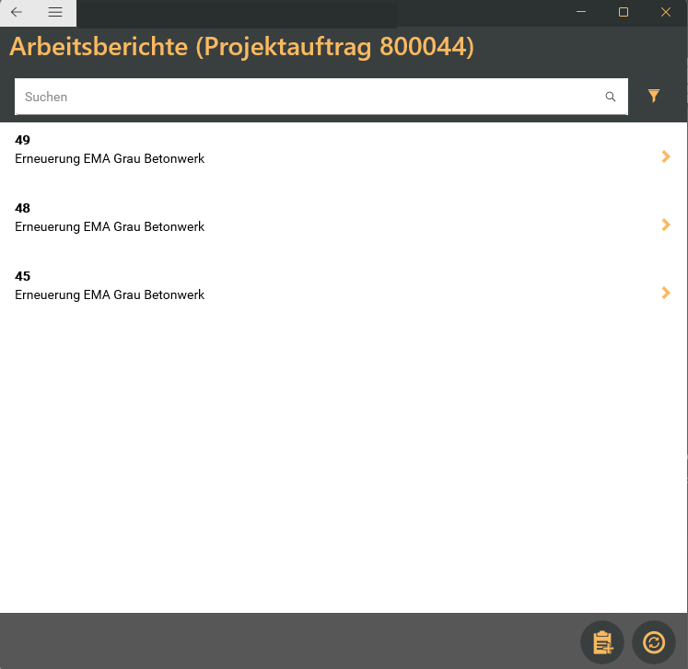Open the filter funnel options
This screenshot has height=669, width=688.
[654, 96]
